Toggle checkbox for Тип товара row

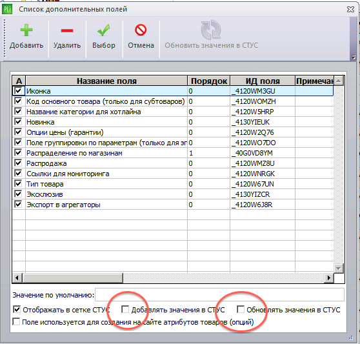pos(18,184)
